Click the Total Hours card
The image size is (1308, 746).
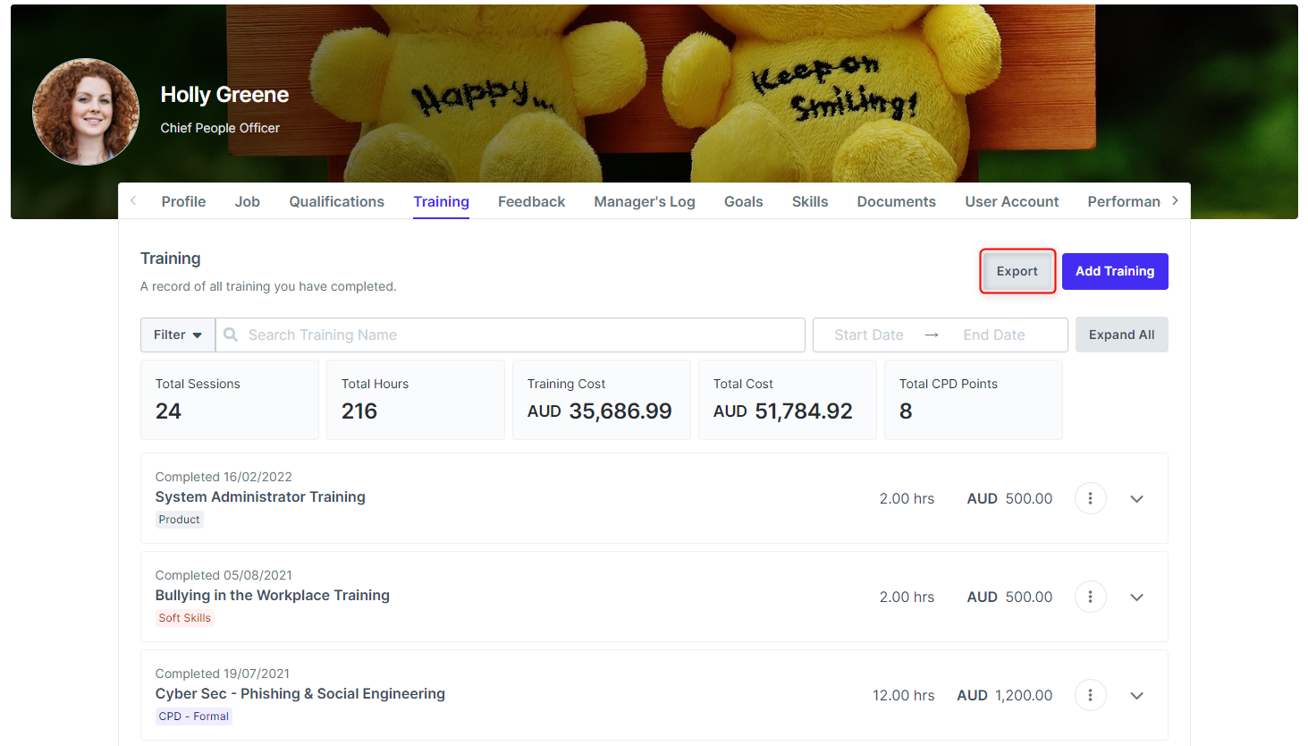point(416,400)
